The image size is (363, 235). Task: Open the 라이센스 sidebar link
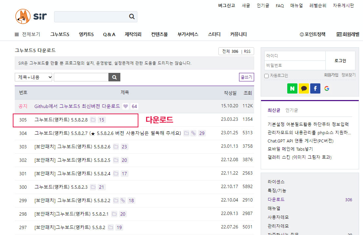coord(276,182)
